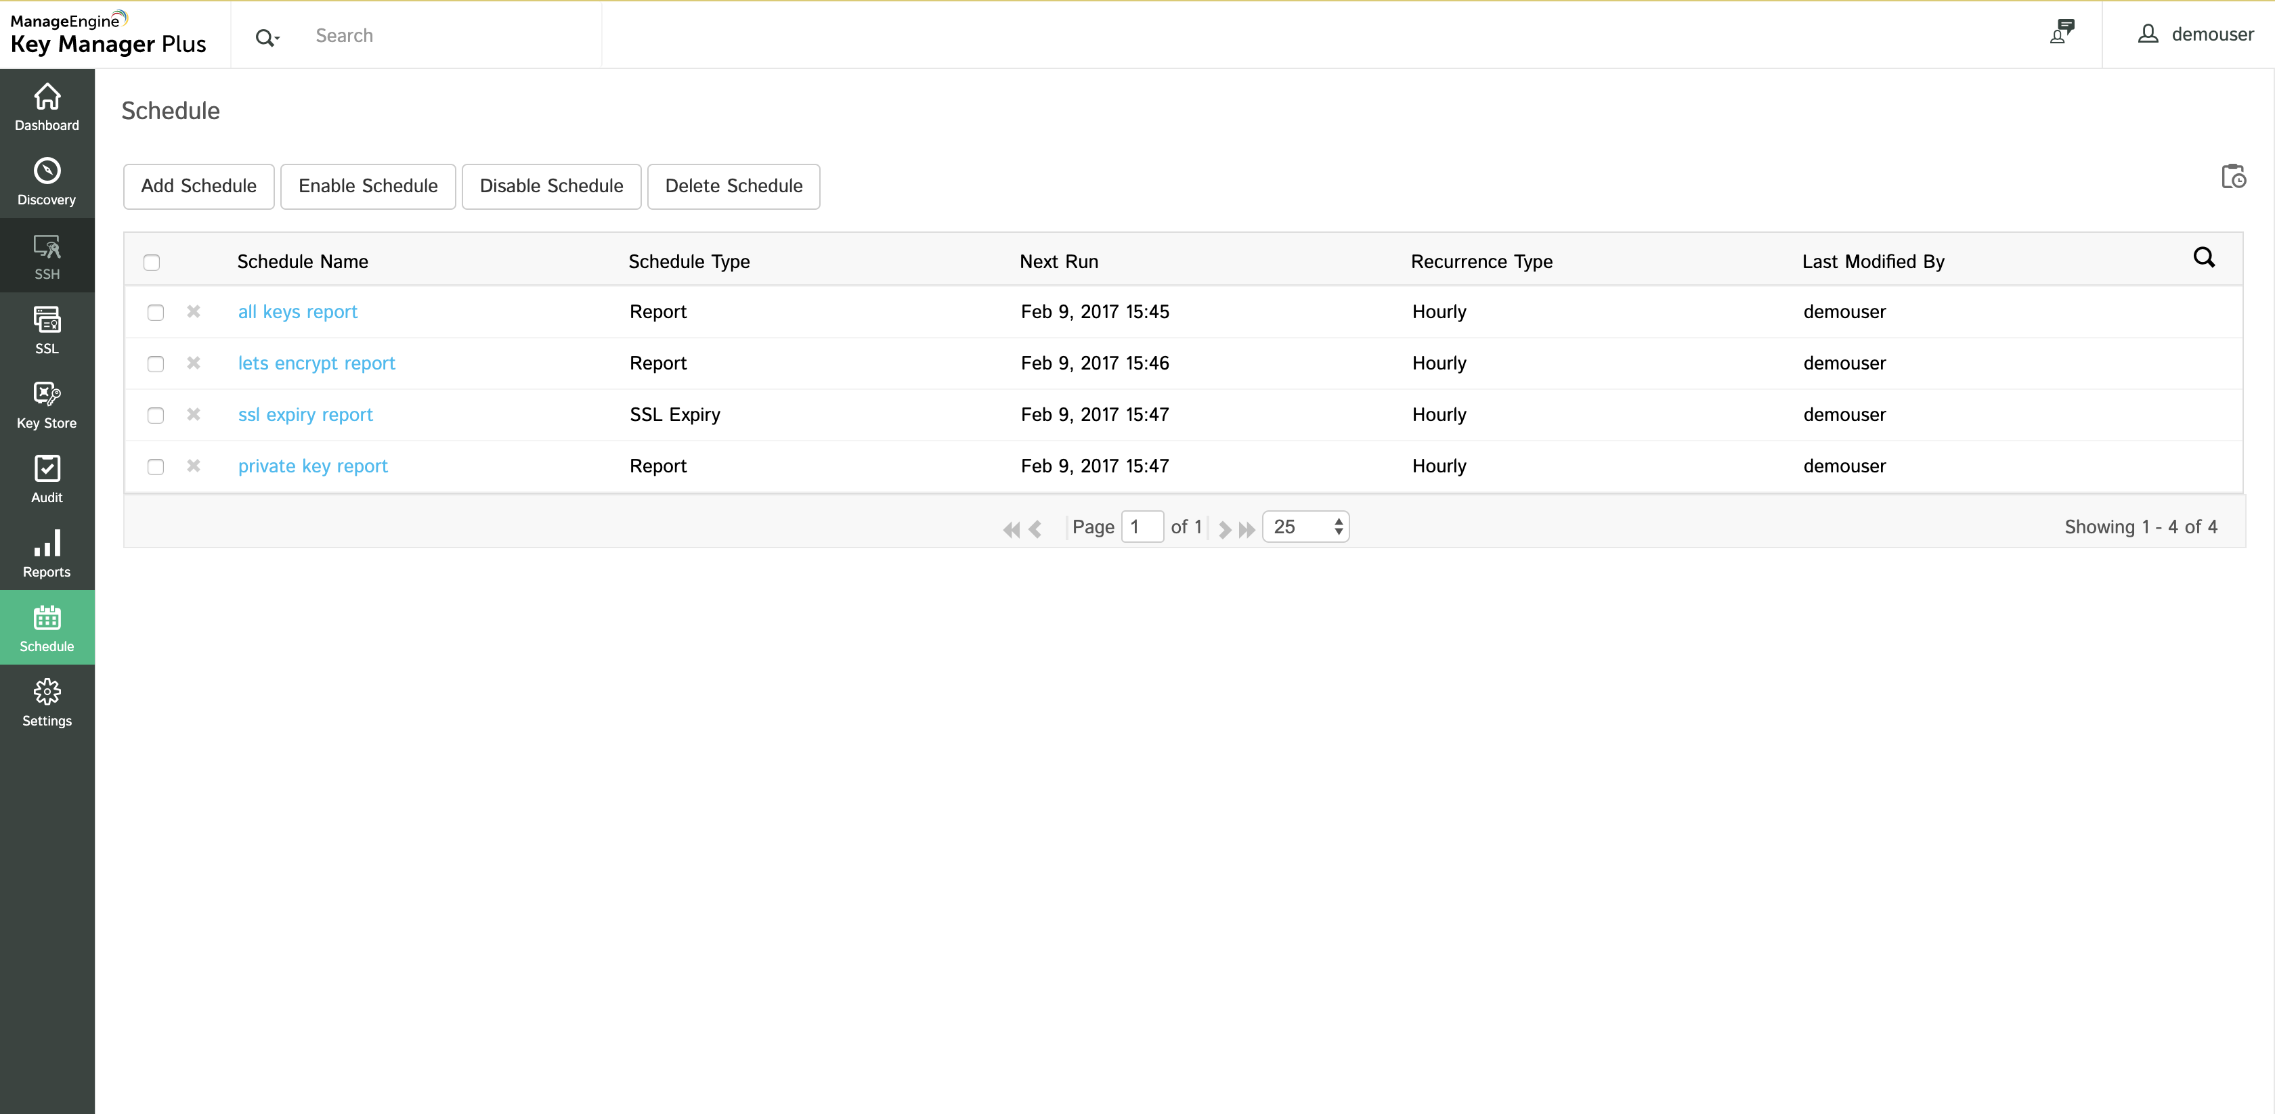Click the table search magnifier icon

[2203, 258]
